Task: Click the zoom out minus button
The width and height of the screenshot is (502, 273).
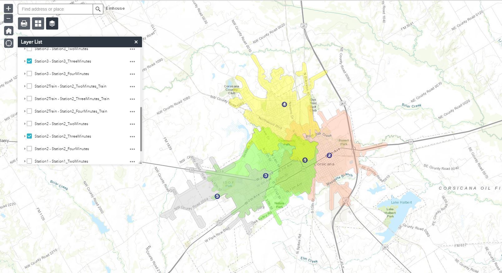Action: pyautogui.click(x=8, y=19)
